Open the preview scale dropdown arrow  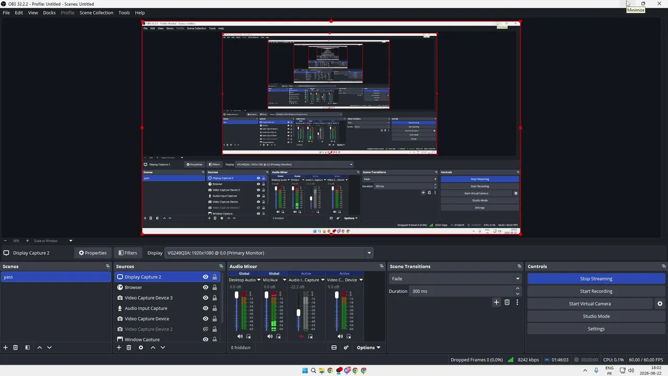(70, 241)
